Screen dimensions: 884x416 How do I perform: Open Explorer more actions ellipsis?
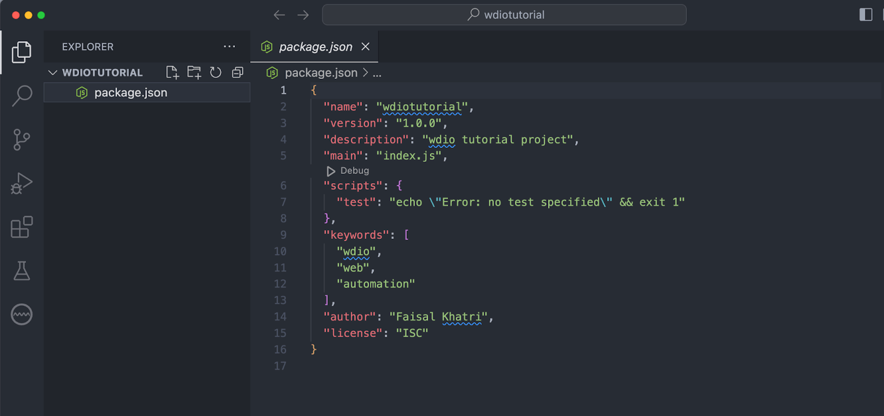[x=229, y=46]
